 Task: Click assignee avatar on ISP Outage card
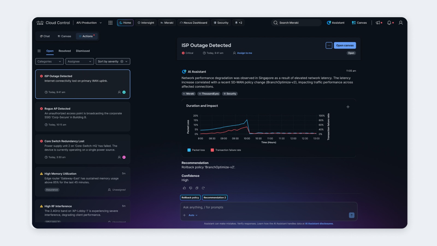pos(124,92)
